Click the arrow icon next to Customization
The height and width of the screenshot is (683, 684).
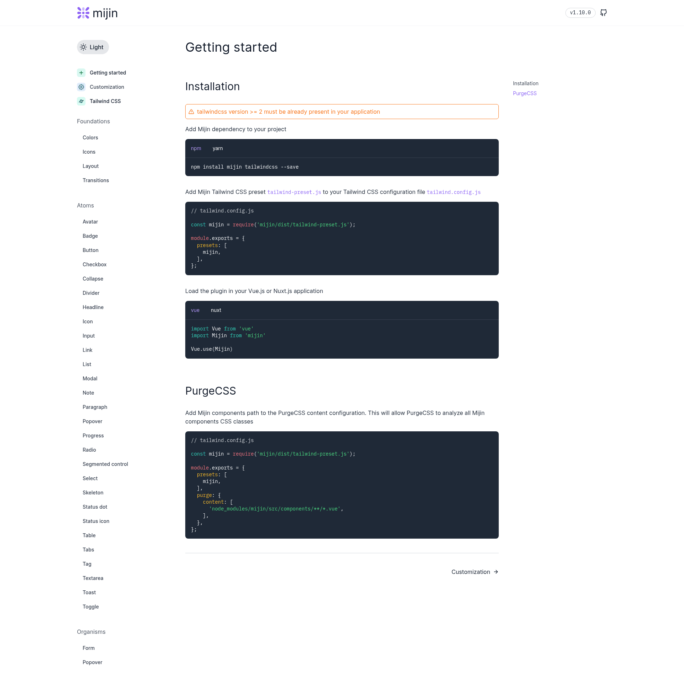[496, 572]
